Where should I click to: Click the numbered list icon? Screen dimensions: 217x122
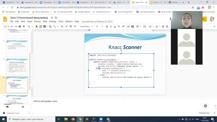150,26
